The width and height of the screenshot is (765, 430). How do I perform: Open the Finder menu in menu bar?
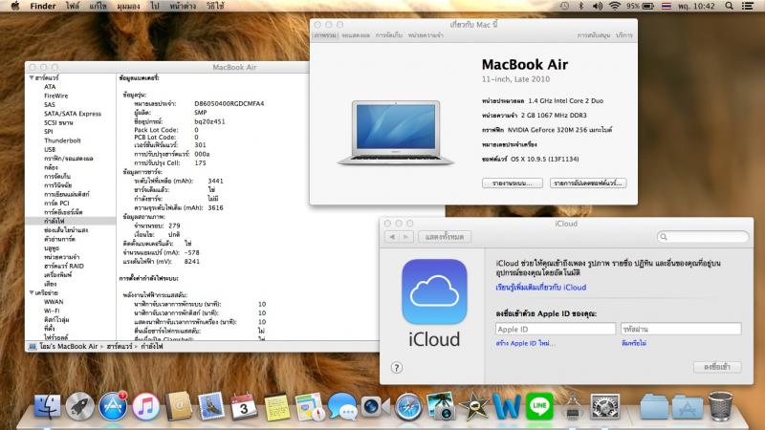click(x=43, y=6)
